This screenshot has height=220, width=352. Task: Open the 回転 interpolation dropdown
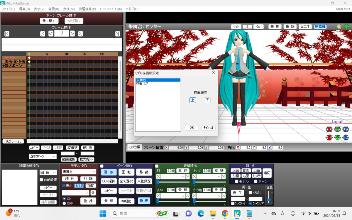coord(48,172)
